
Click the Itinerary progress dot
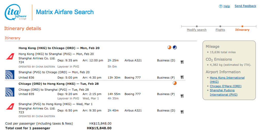pos(242,26)
